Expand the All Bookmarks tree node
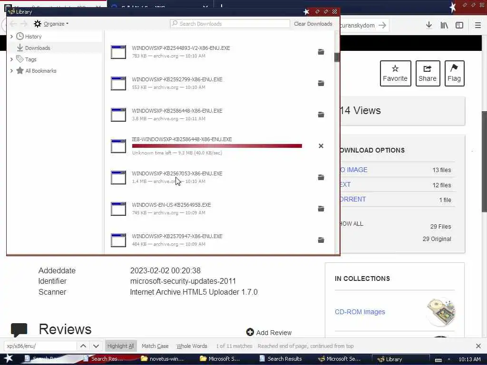487x365 pixels. pos(11,71)
